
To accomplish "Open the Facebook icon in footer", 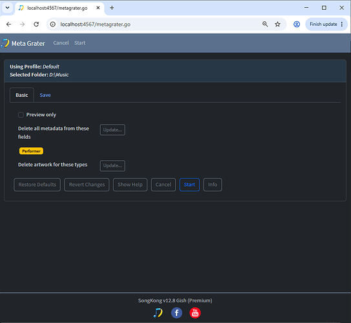I will [176, 313].
